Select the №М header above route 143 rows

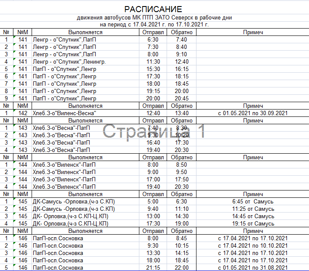tap(23, 120)
